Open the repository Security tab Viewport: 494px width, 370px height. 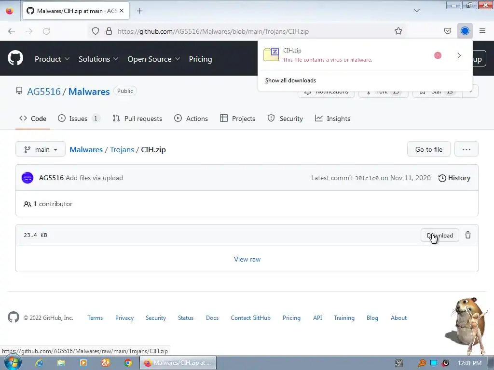(x=285, y=119)
